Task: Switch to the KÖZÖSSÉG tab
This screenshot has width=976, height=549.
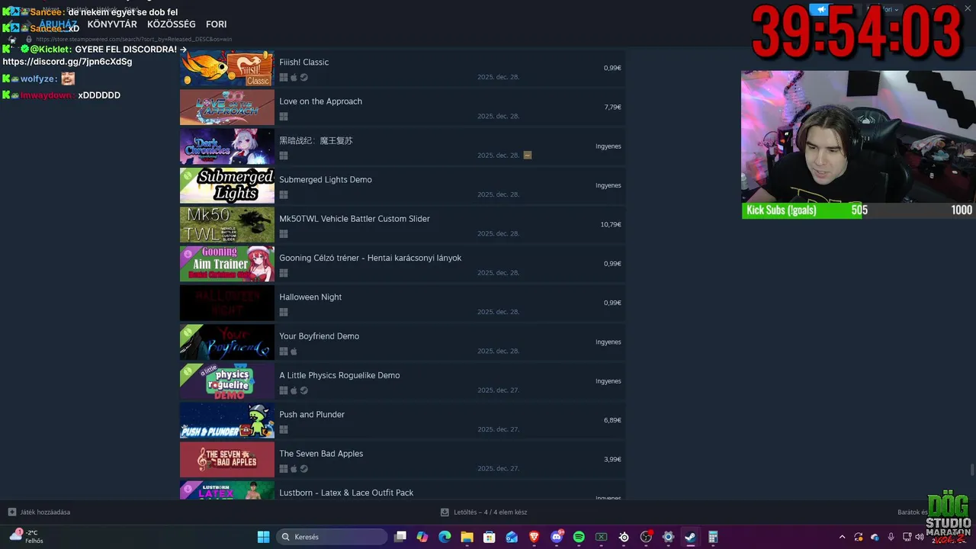Action: pos(172,24)
